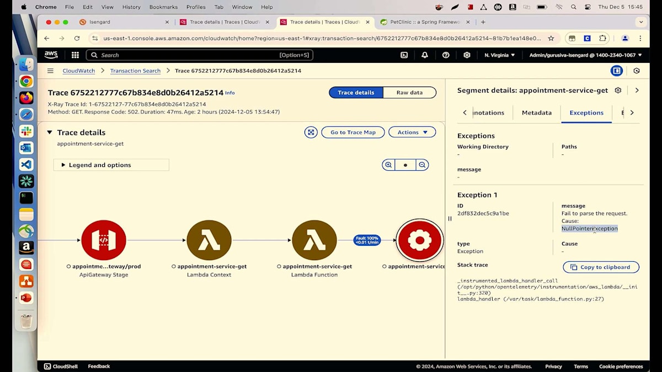The image size is (662, 372).
Task: Collapse segment details panel with chevron
Action: point(637,90)
